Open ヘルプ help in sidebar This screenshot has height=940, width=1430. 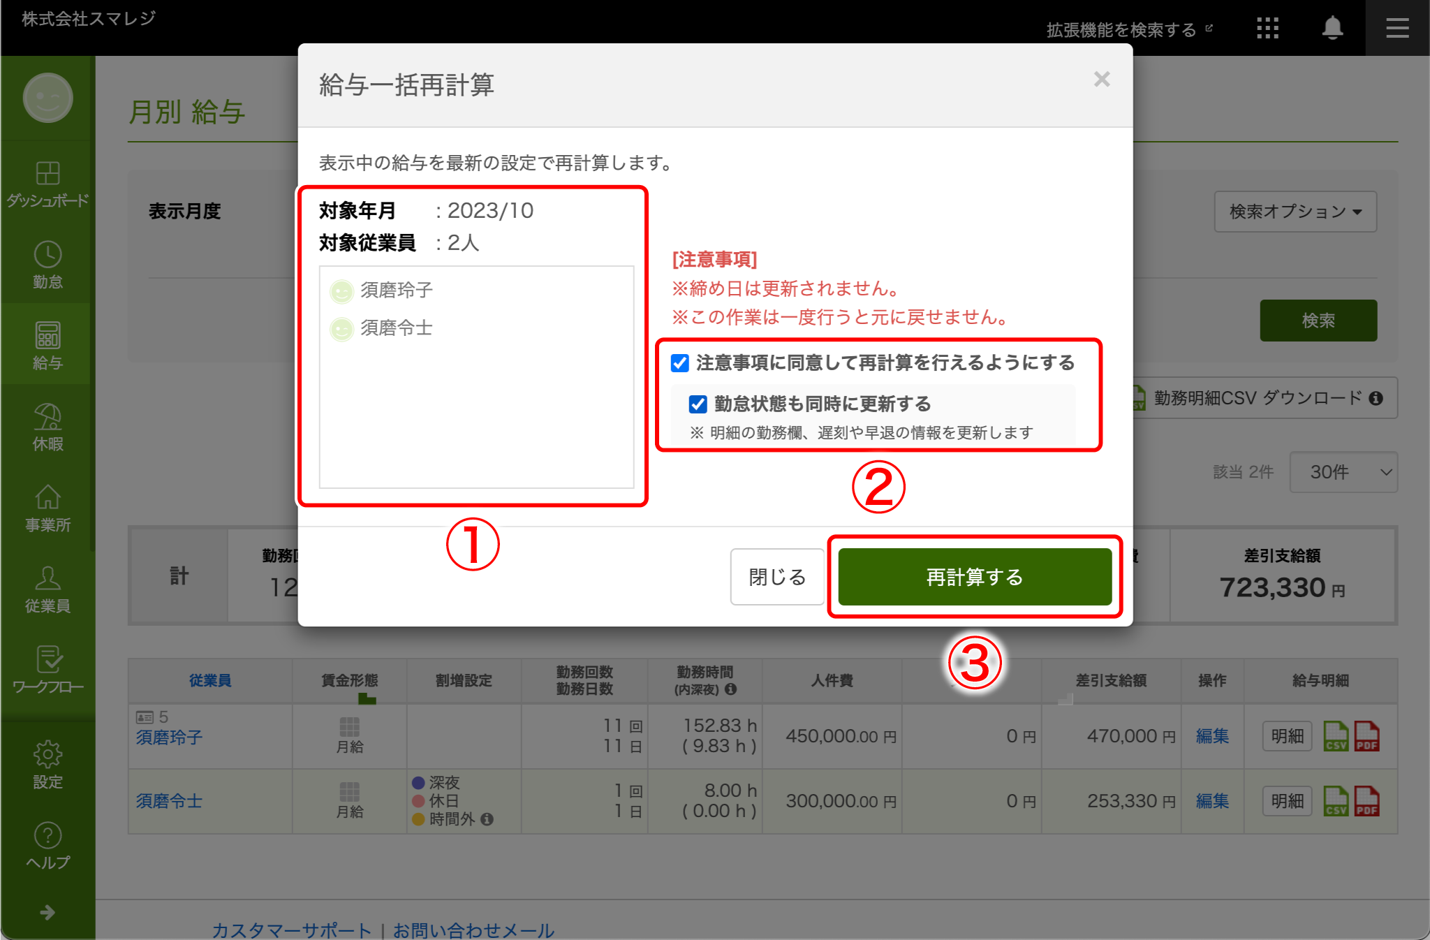pyautogui.click(x=47, y=846)
